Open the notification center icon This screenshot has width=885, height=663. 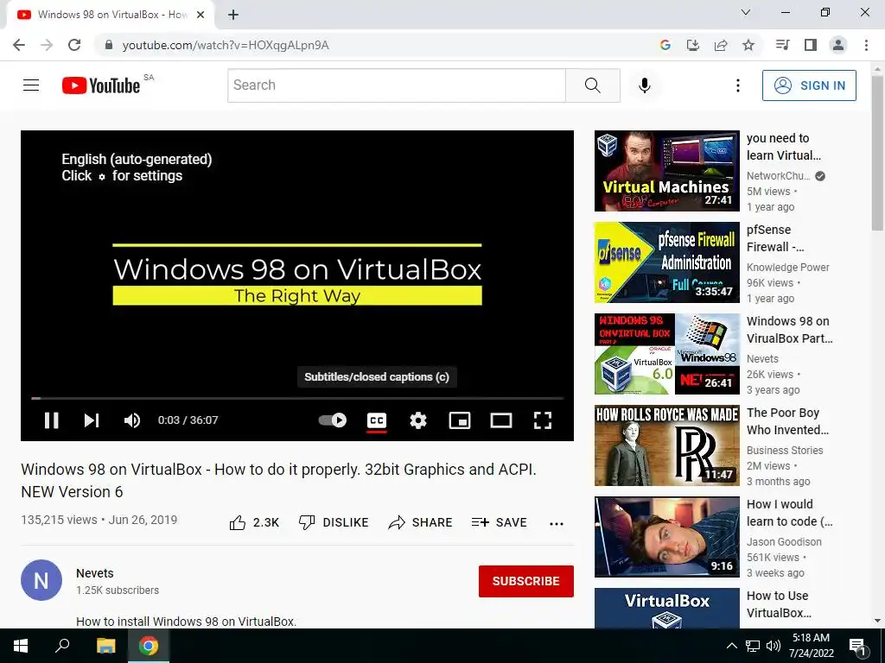coord(858,647)
